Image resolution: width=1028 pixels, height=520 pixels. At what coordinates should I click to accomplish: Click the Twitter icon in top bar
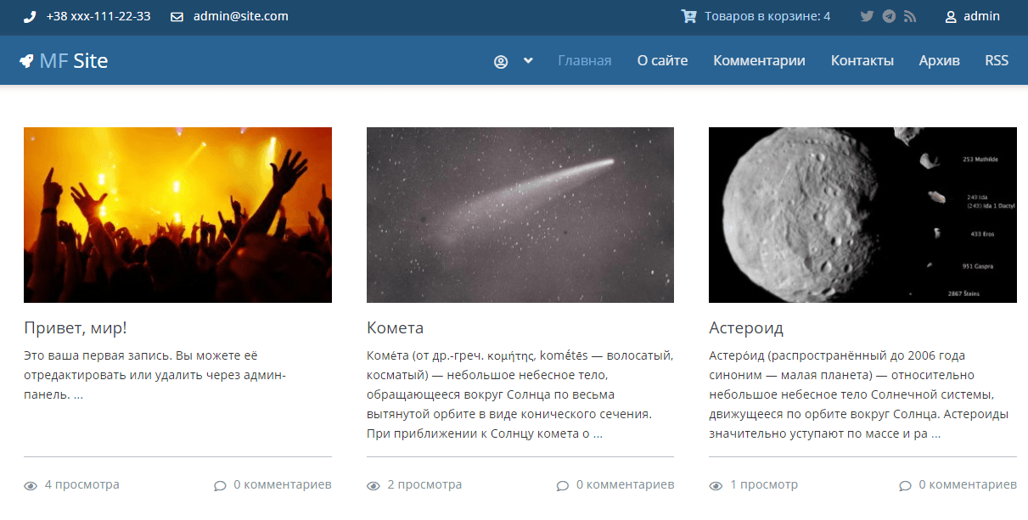867,16
